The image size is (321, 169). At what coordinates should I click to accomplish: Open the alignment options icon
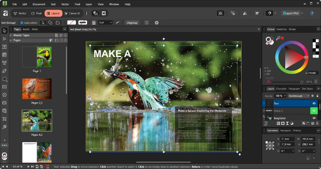click(257, 13)
